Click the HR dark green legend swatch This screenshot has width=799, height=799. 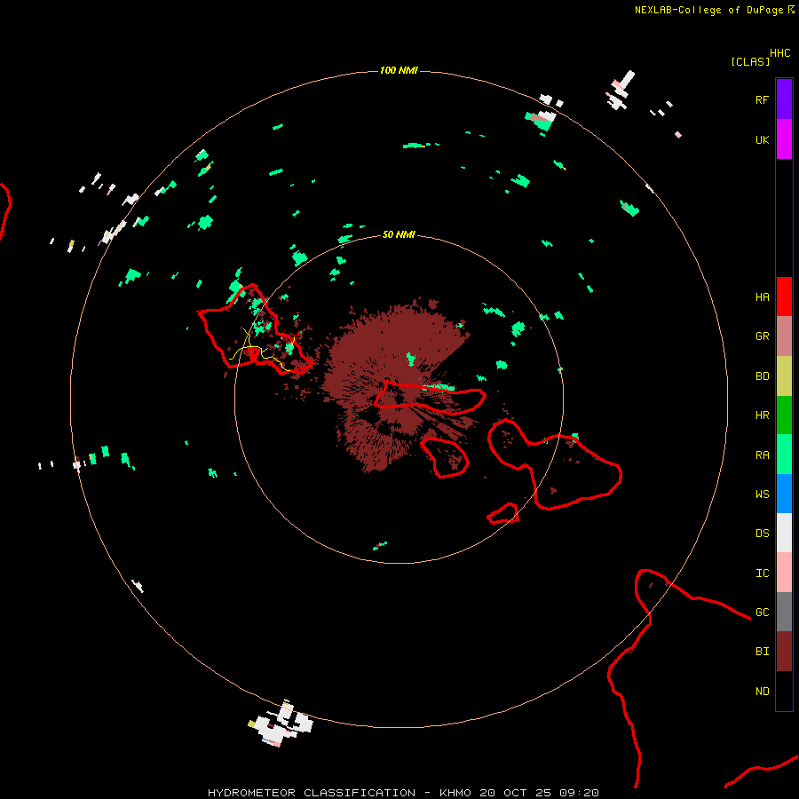click(784, 415)
